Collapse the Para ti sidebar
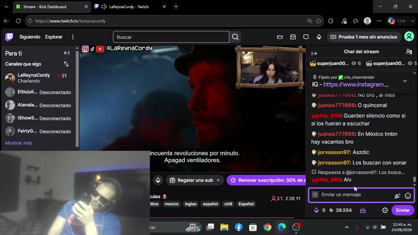418x235 pixels. pyautogui.click(x=67, y=53)
